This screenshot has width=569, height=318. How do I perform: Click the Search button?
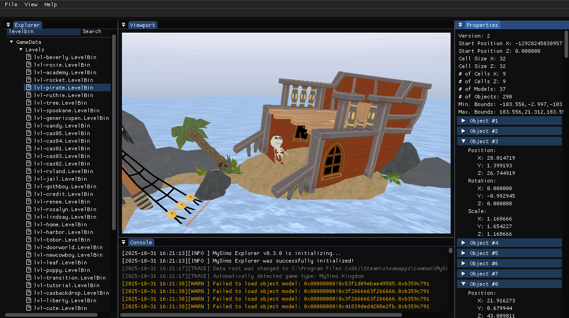[x=91, y=31]
